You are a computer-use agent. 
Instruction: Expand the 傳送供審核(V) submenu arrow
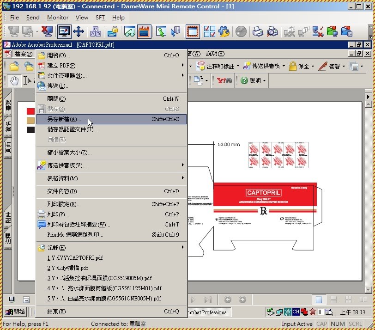(183, 165)
